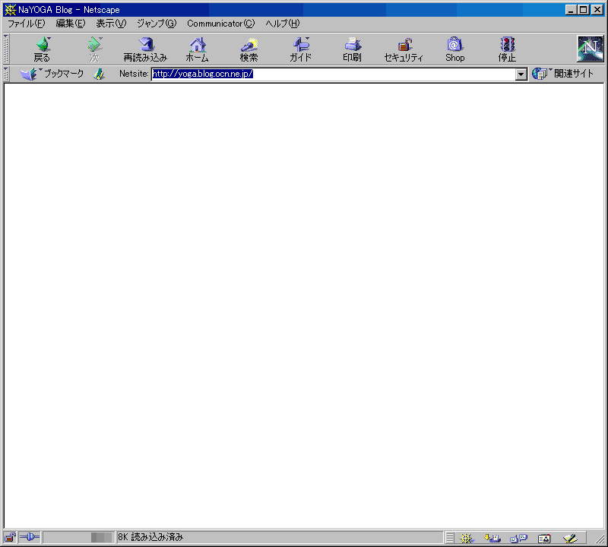
Task: Open Mail Inbox from component bar
Action: pos(492,538)
